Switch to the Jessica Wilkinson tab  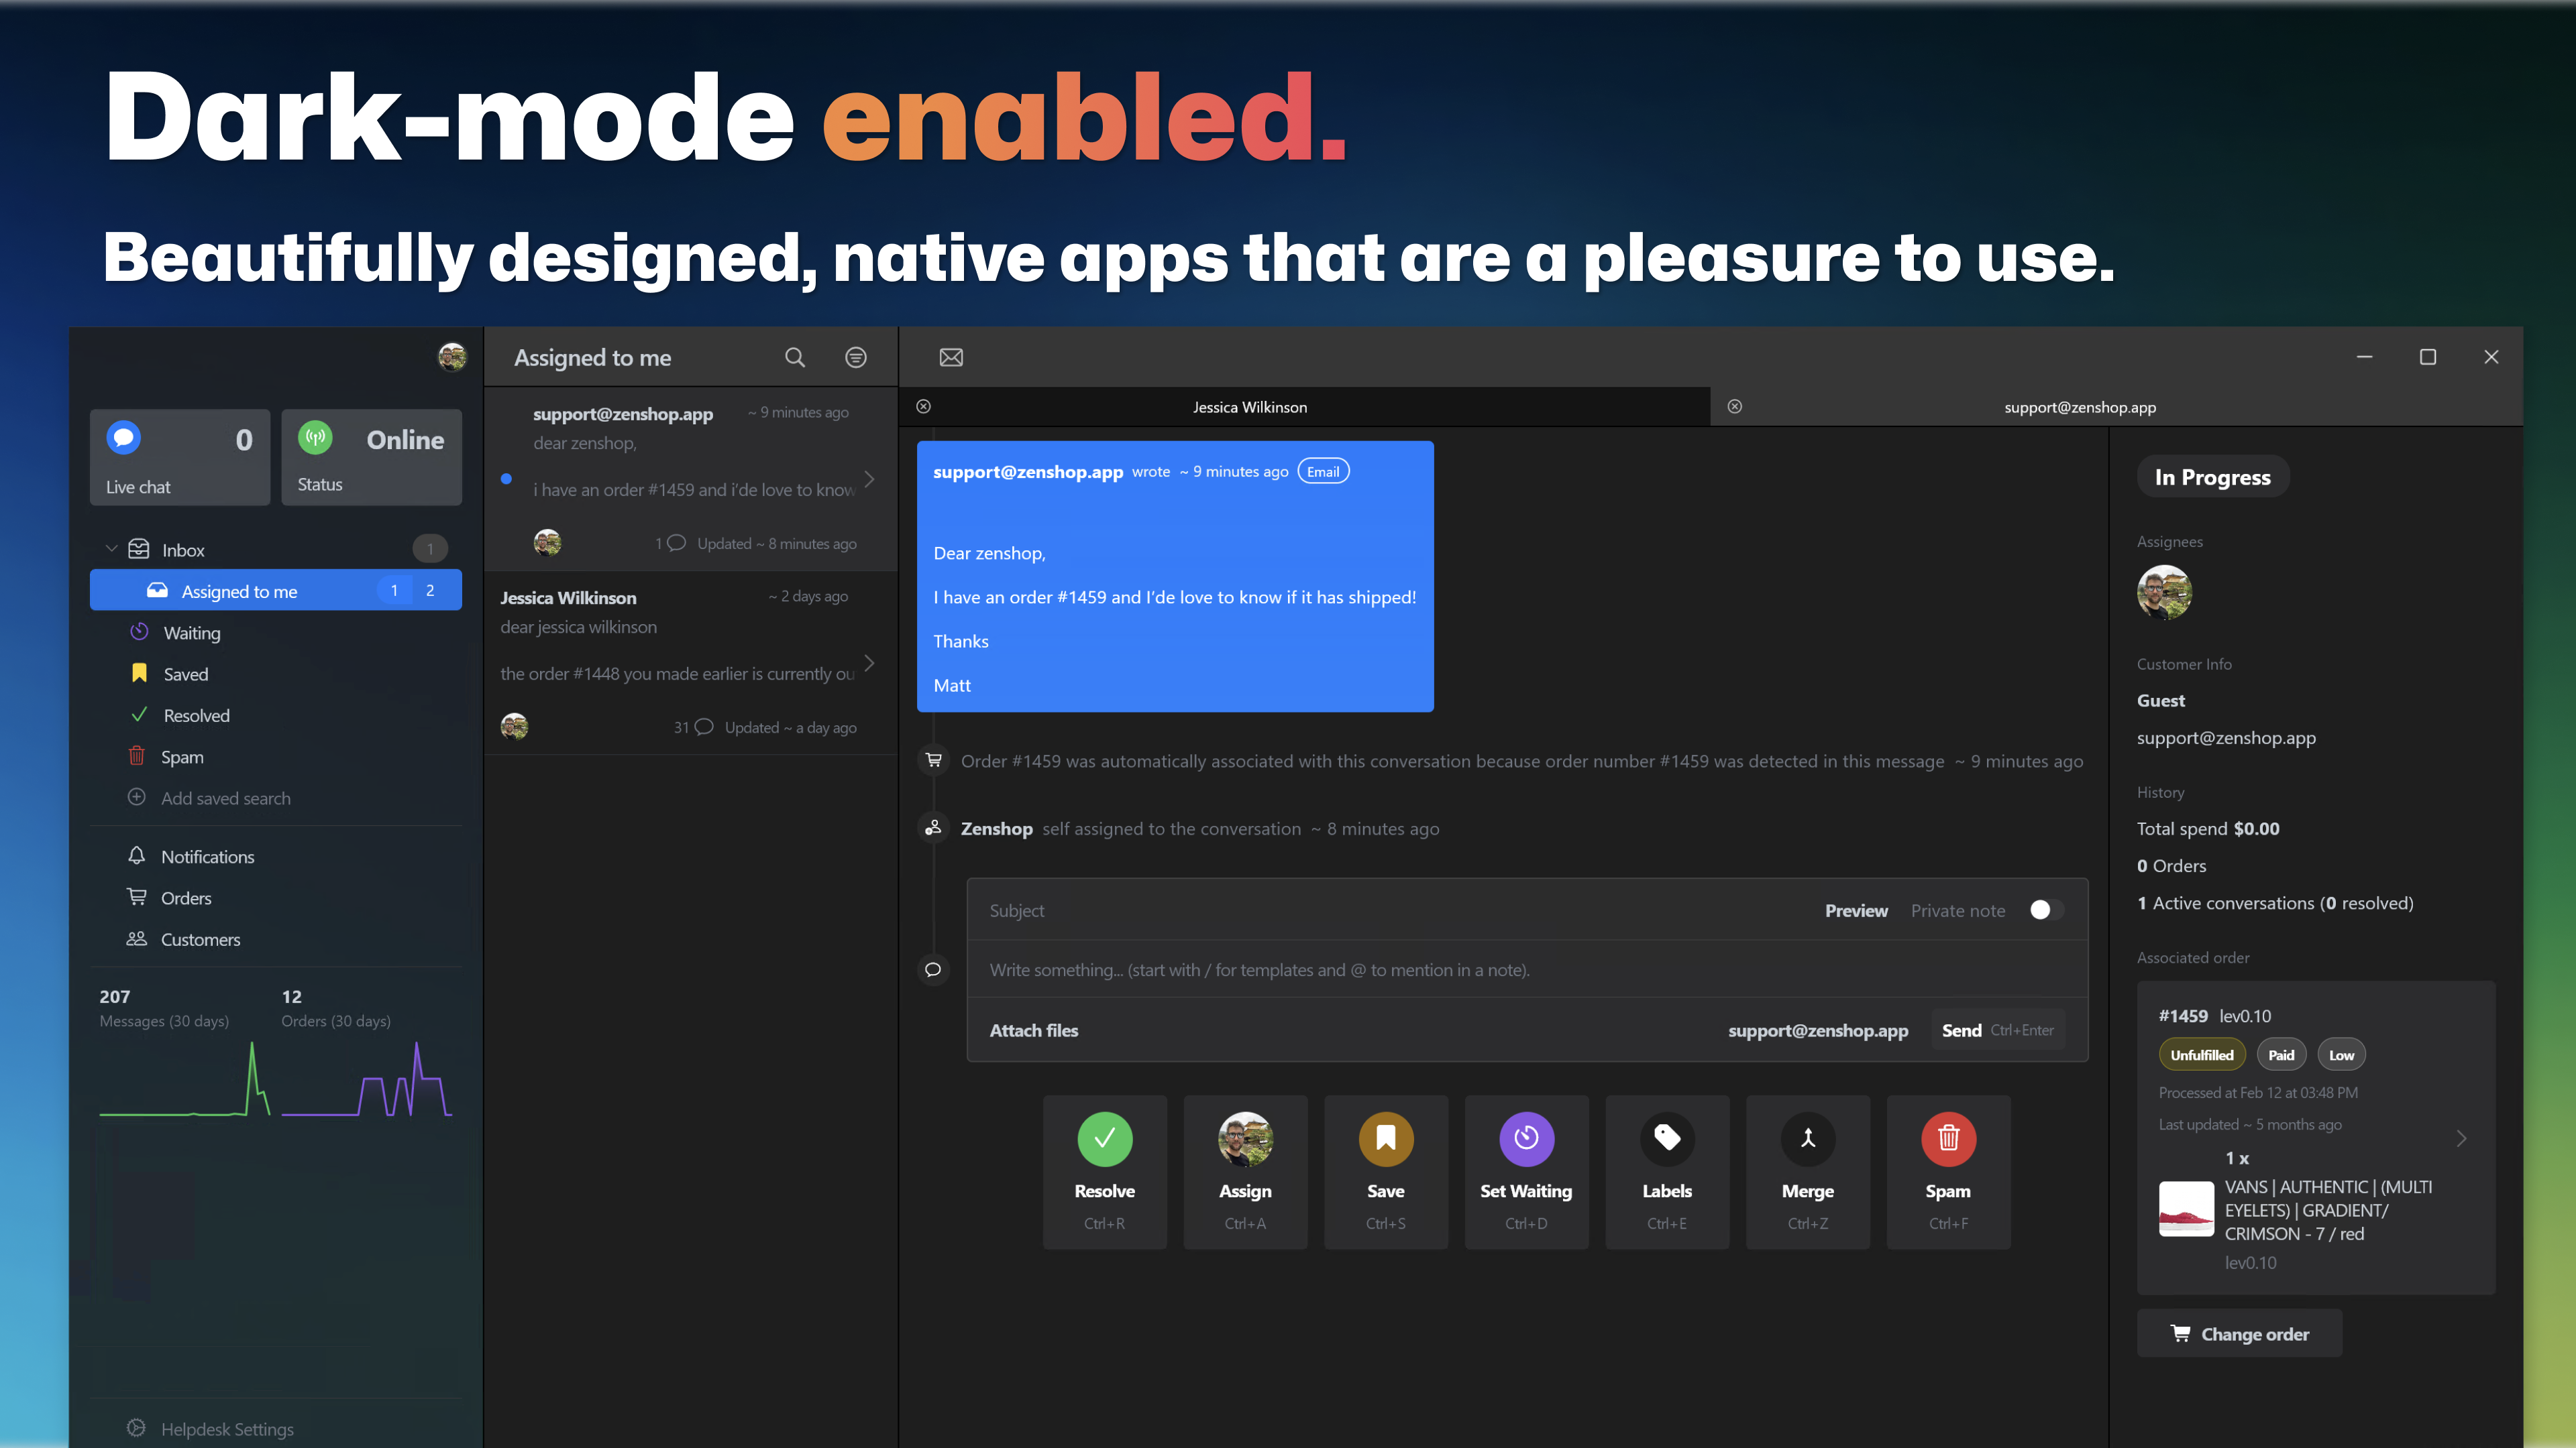point(1249,408)
